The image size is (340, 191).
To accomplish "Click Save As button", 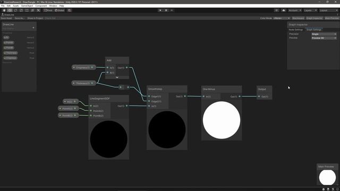I will 20,18.
